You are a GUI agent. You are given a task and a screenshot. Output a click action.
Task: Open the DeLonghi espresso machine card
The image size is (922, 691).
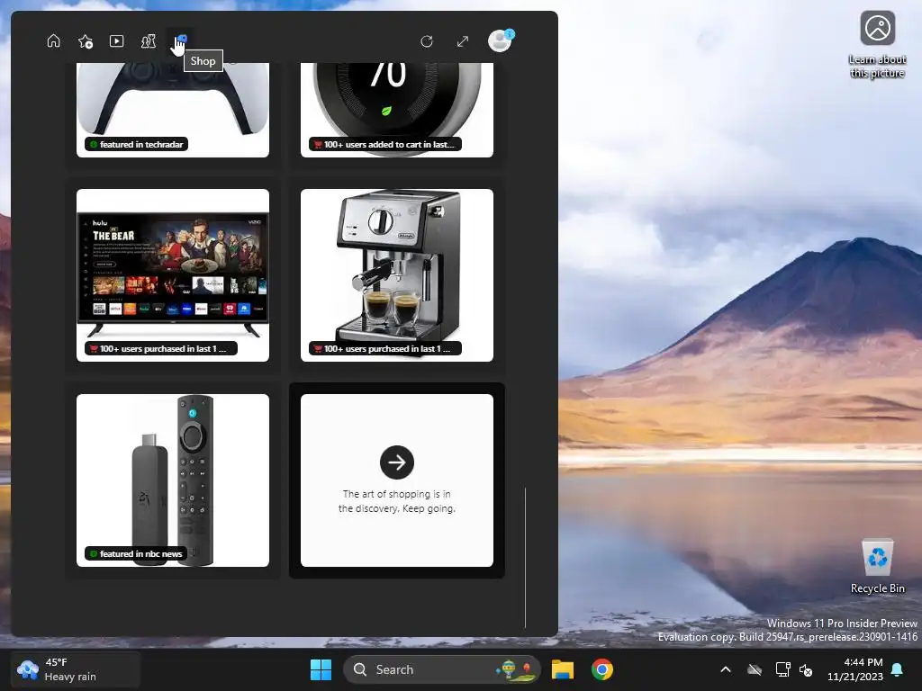point(397,275)
